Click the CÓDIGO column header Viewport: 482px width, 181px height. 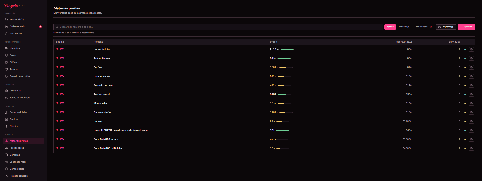tap(60, 42)
